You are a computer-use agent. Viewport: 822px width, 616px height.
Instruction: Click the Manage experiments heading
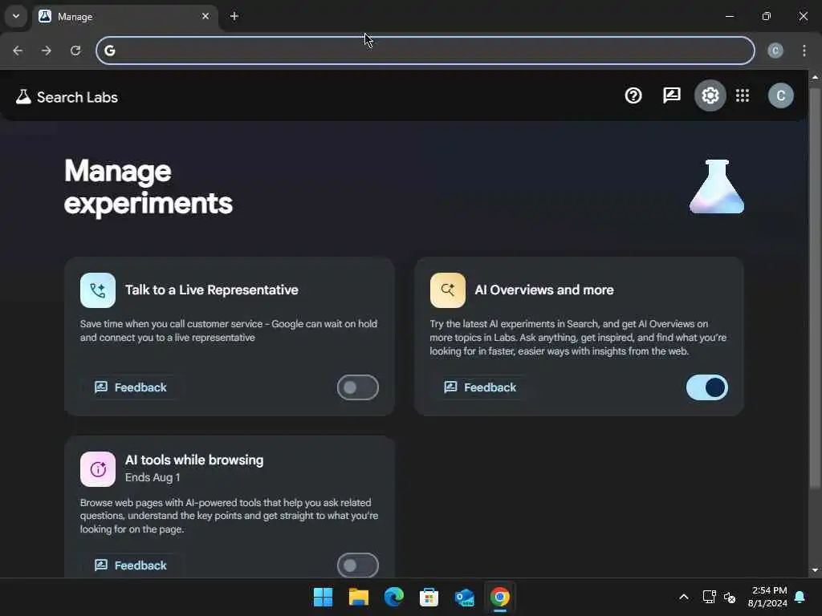(148, 186)
